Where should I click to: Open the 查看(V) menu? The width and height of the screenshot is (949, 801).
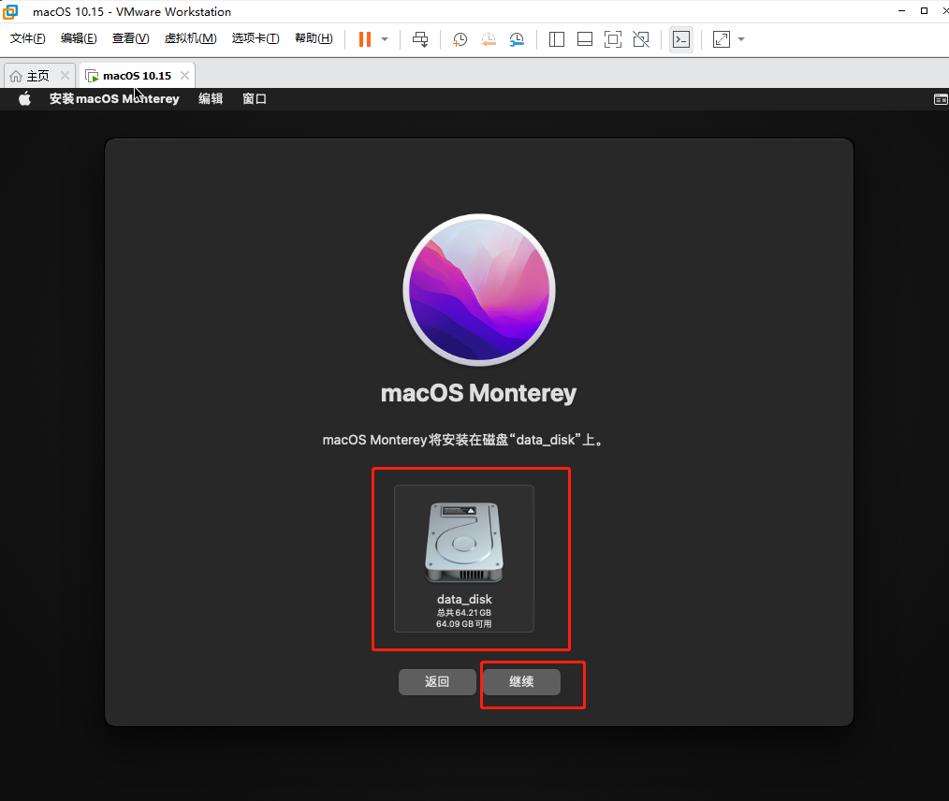coord(131,38)
